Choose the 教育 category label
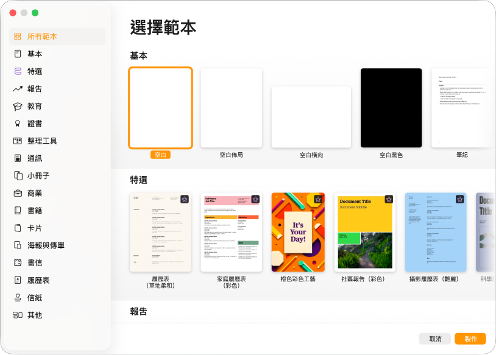The width and height of the screenshot is (496, 355). (x=35, y=106)
